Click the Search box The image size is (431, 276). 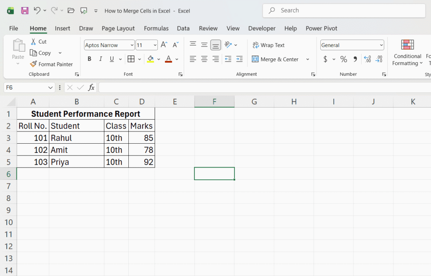coord(344,11)
